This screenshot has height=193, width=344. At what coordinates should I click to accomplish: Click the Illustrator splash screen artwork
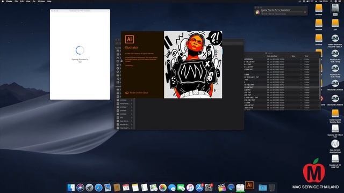pyautogui.click(x=193, y=64)
